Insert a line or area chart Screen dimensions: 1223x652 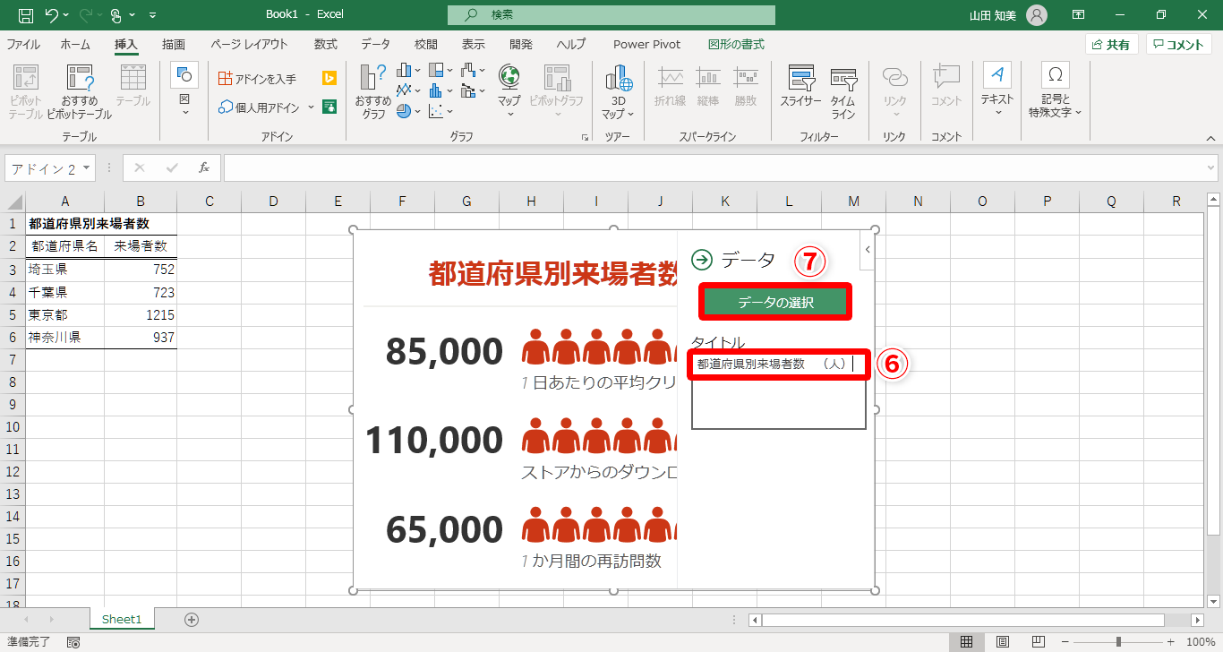click(408, 90)
